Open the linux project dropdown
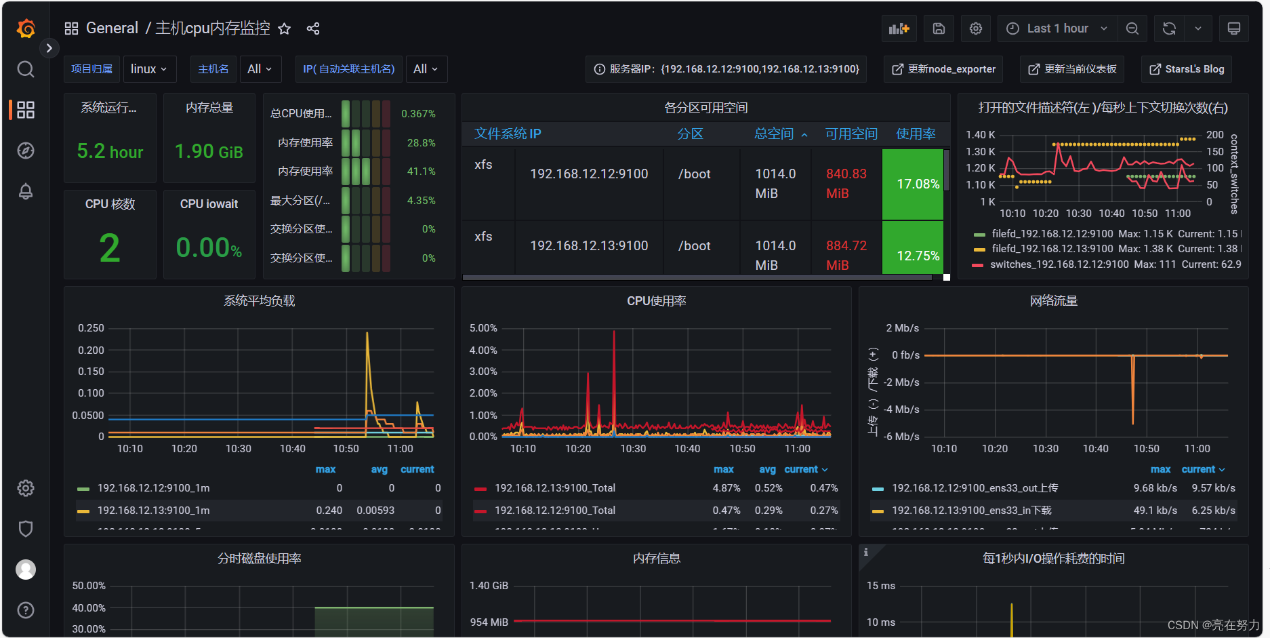The width and height of the screenshot is (1270, 638). point(149,69)
